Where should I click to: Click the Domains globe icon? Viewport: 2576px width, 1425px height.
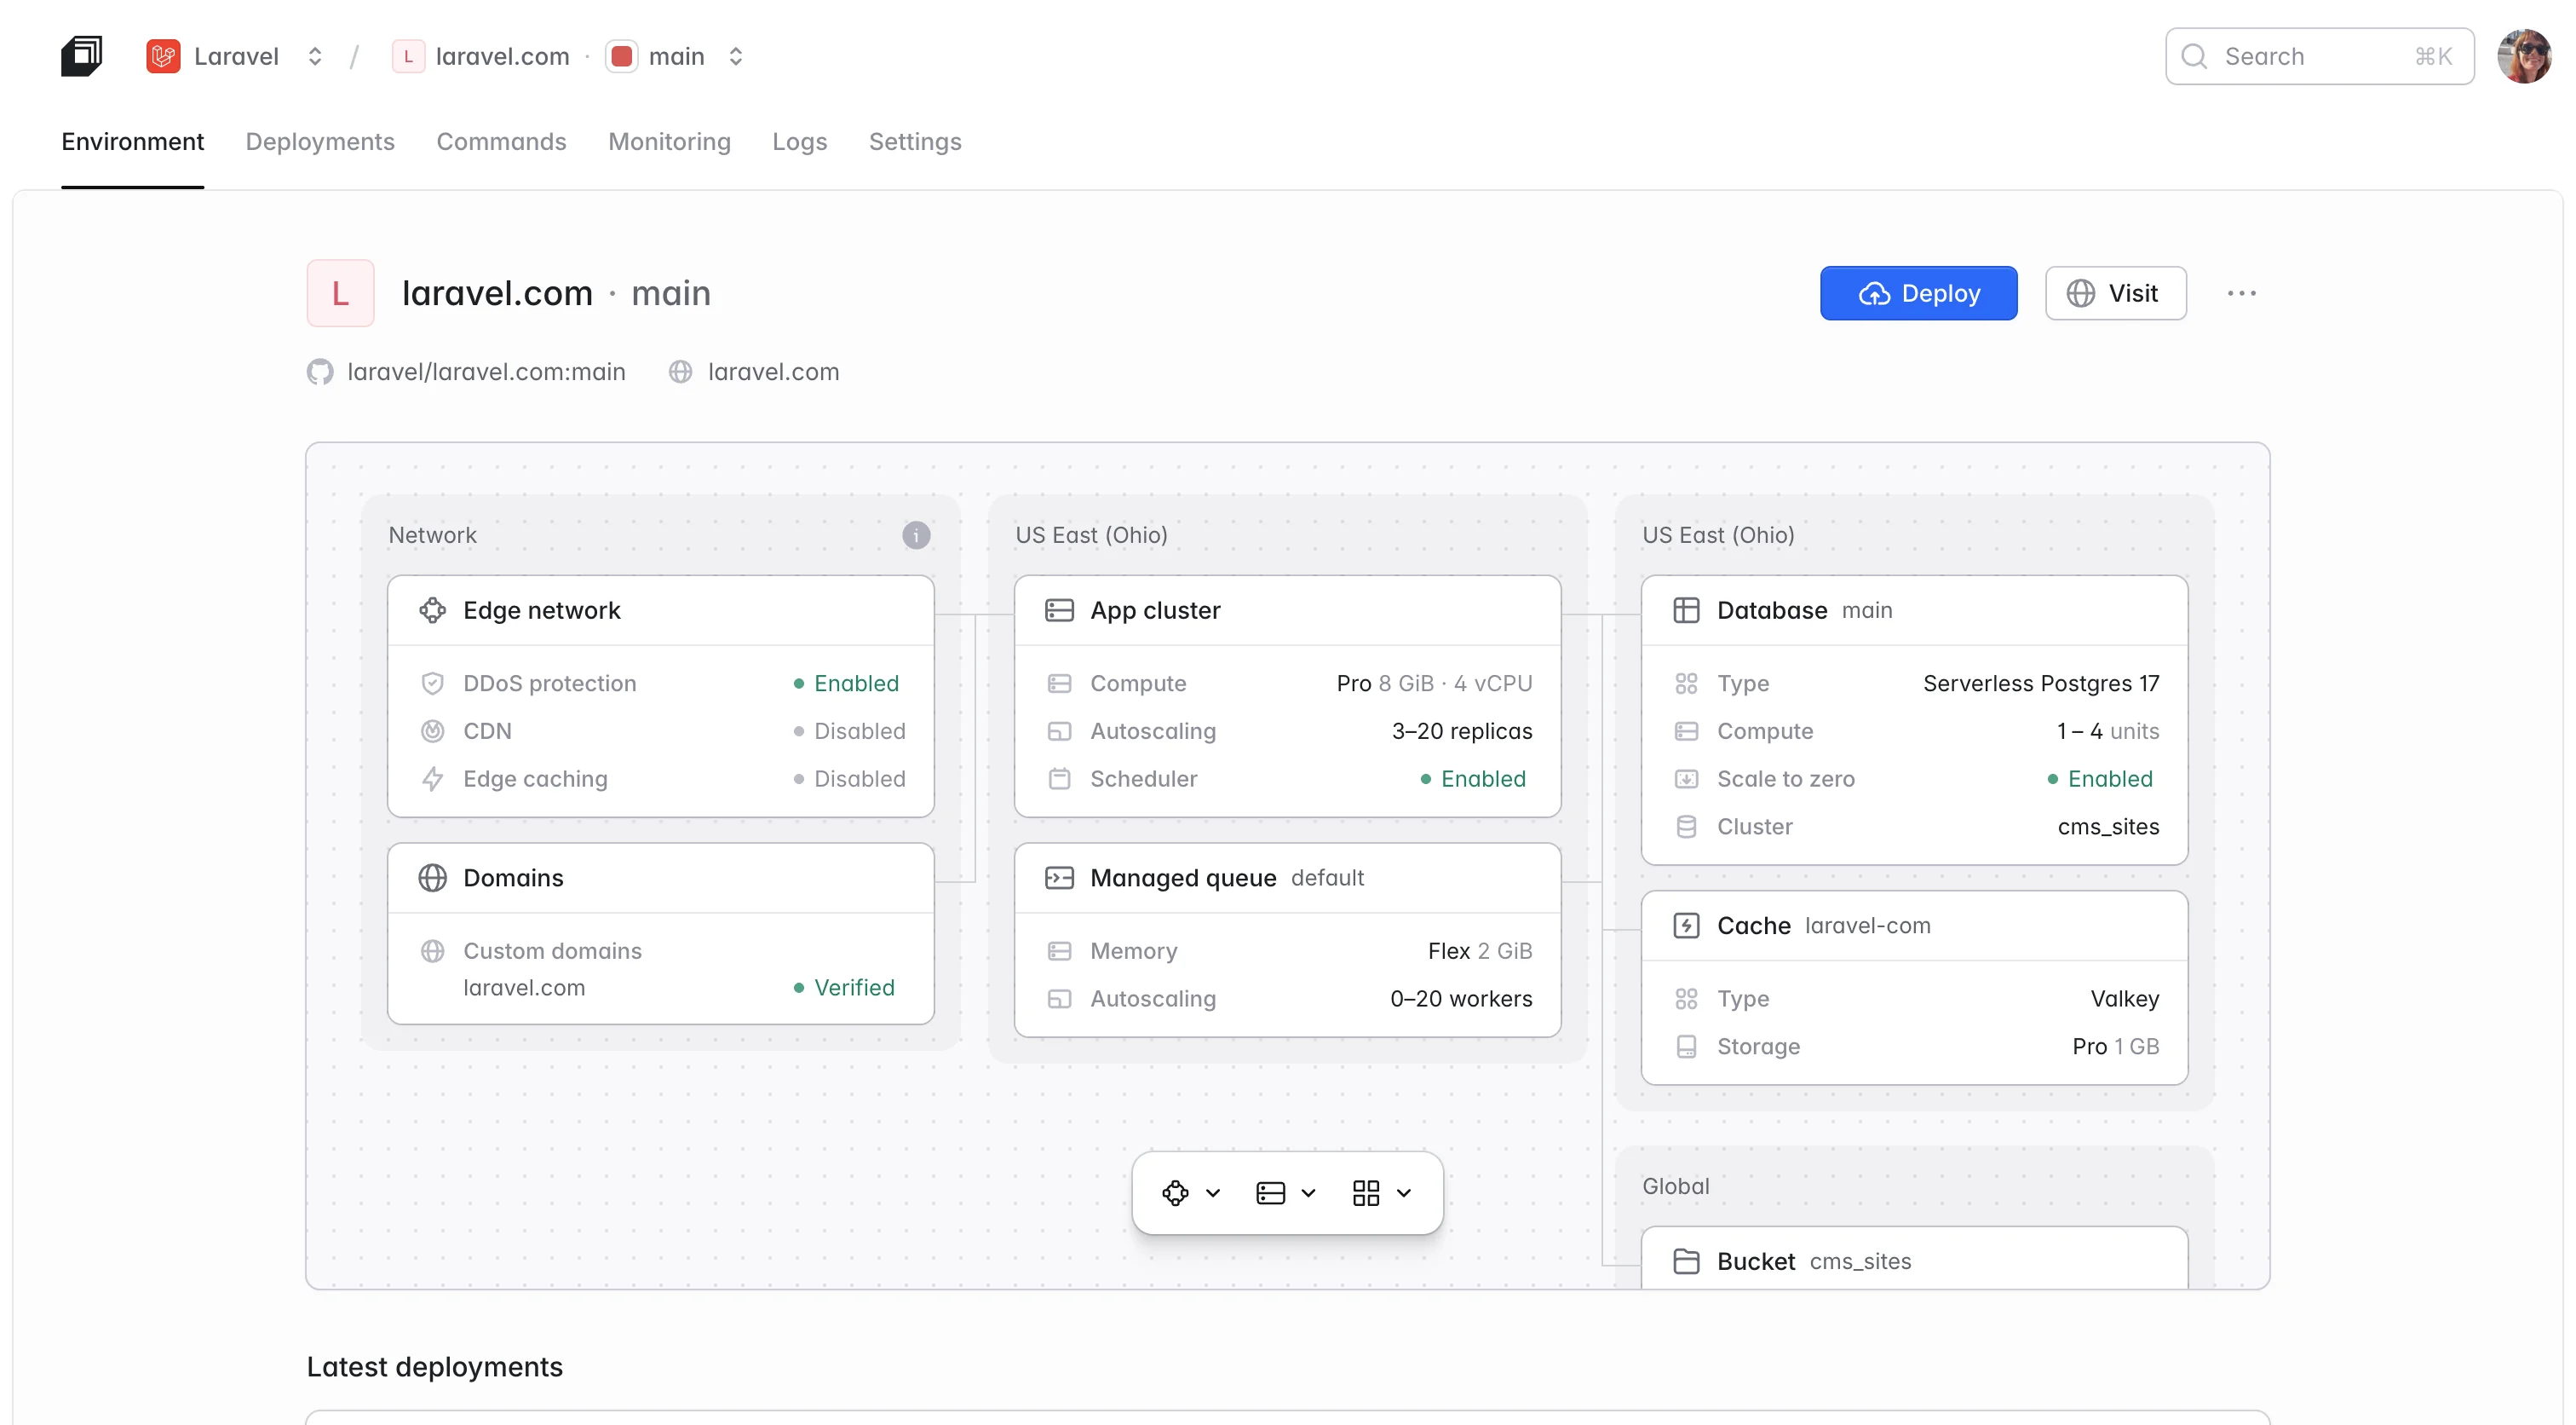(x=432, y=878)
